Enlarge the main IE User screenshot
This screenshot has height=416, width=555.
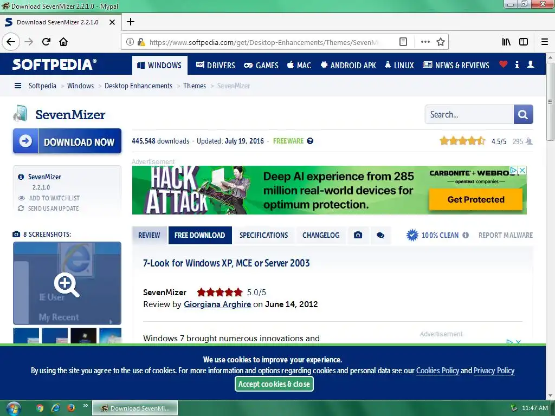[x=67, y=283]
